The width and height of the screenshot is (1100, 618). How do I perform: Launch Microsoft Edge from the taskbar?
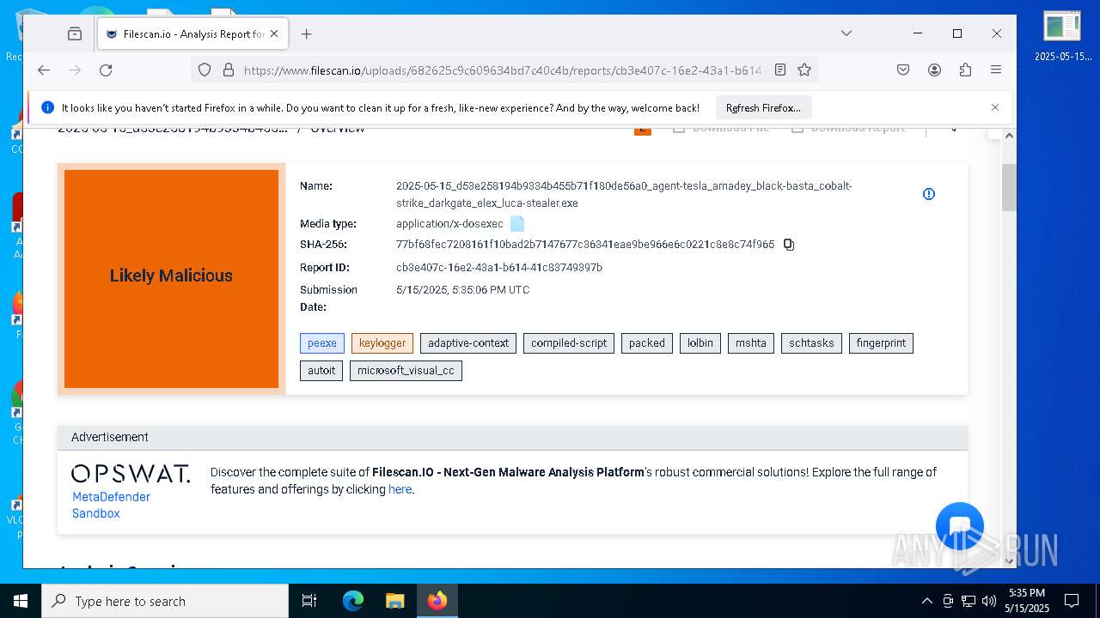pos(353,601)
